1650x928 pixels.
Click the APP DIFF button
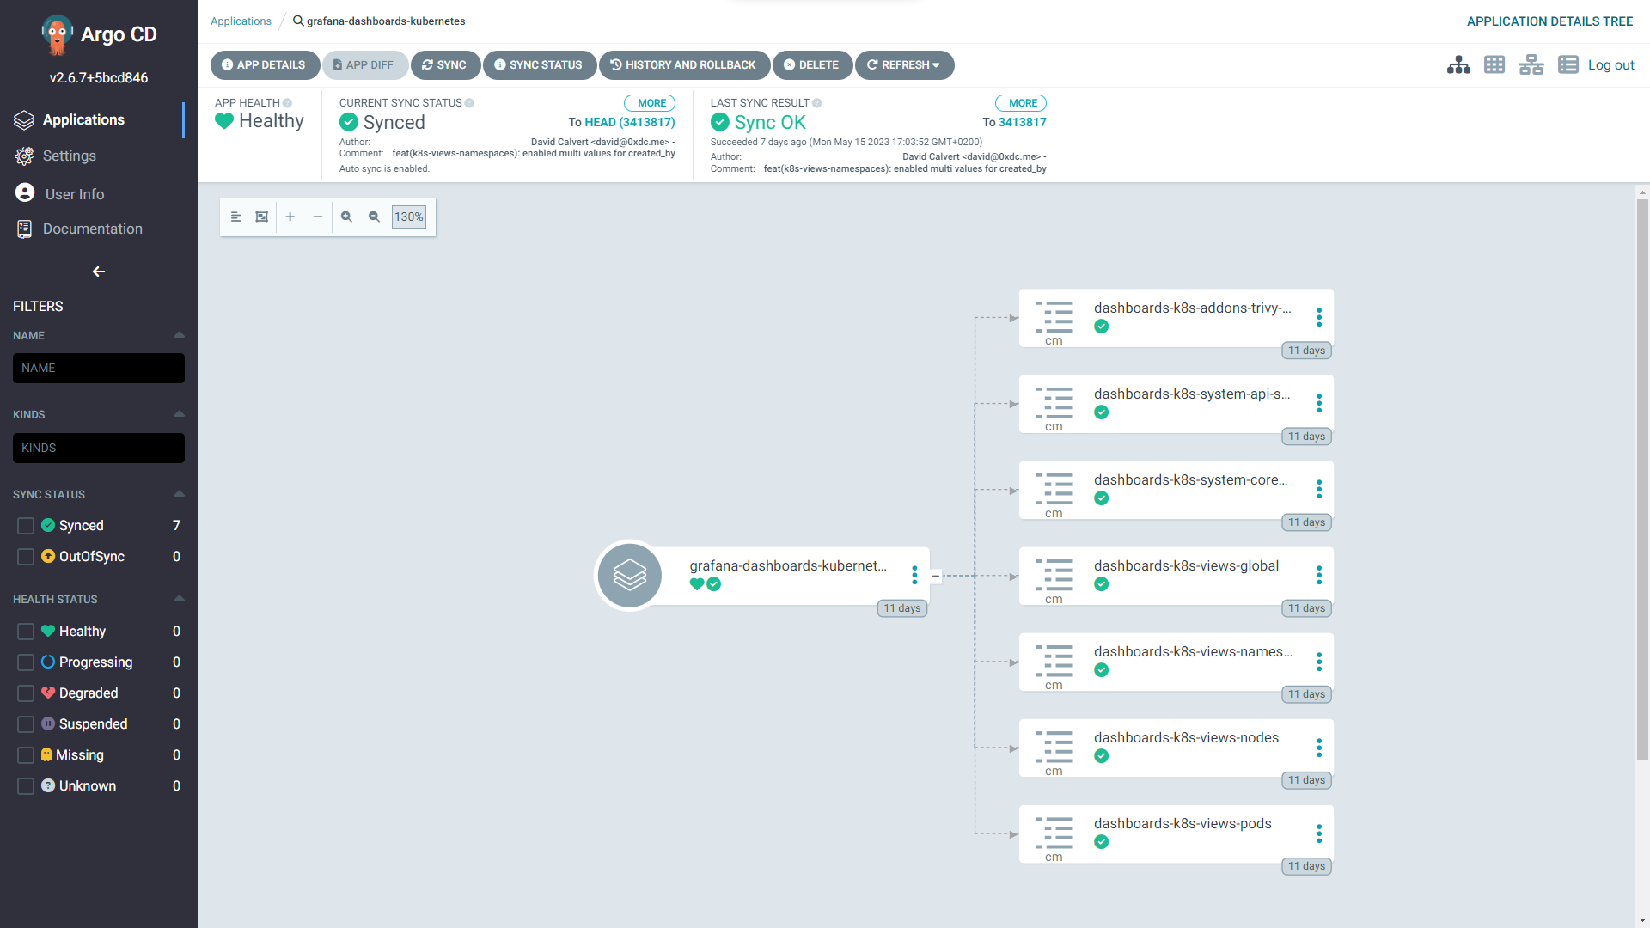[365, 65]
